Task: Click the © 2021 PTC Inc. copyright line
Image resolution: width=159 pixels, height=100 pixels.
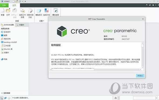Action: tap(73, 55)
